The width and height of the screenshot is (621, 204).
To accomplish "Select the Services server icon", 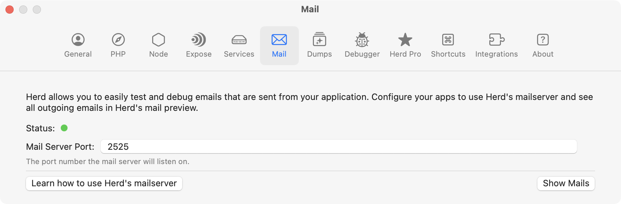I will point(239,40).
